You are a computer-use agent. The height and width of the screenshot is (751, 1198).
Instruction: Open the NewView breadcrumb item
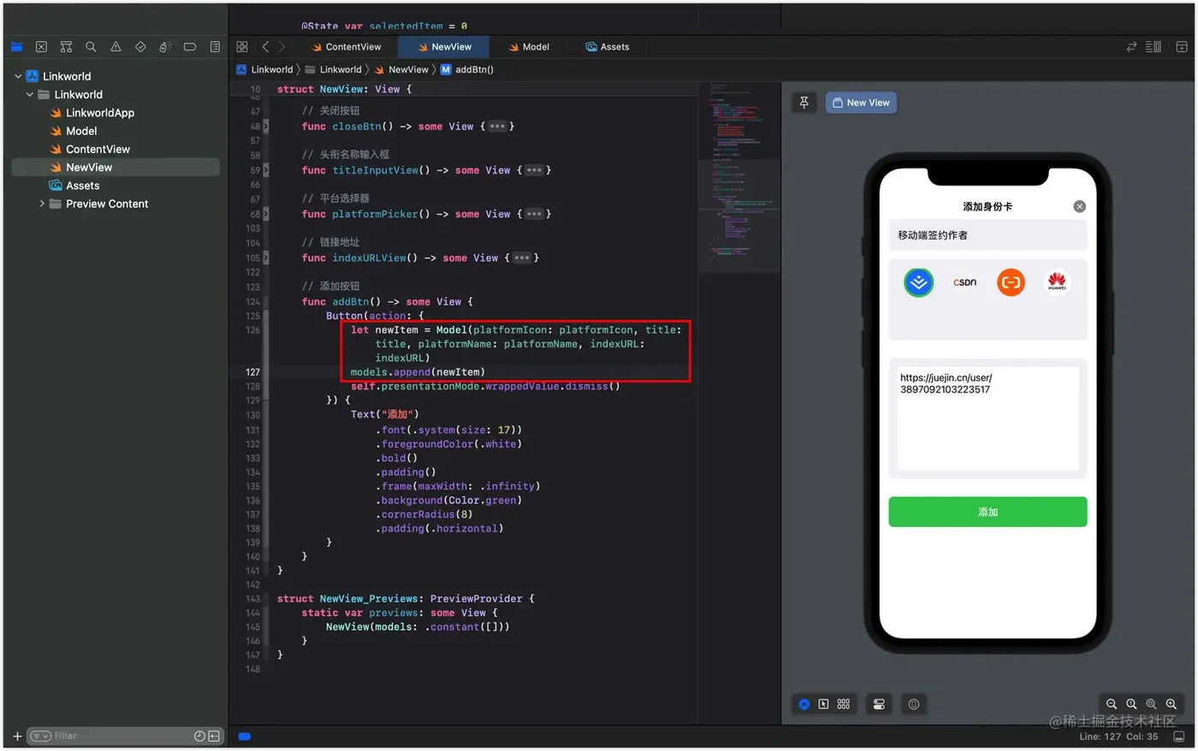pyautogui.click(x=401, y=70)
